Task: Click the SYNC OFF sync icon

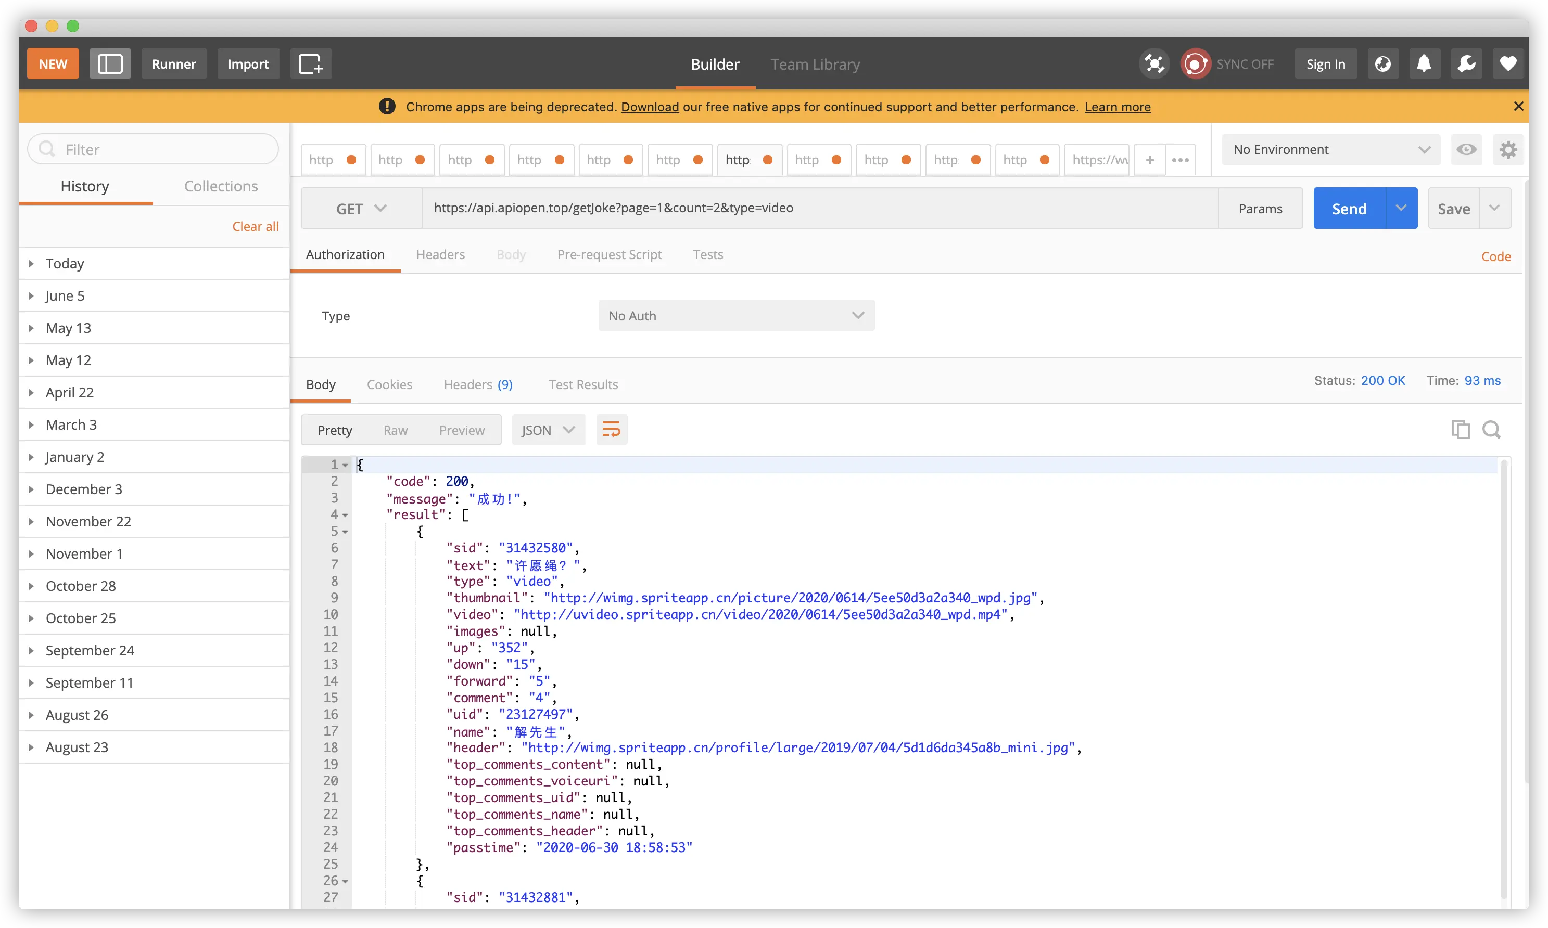Action: [1195, 64]
